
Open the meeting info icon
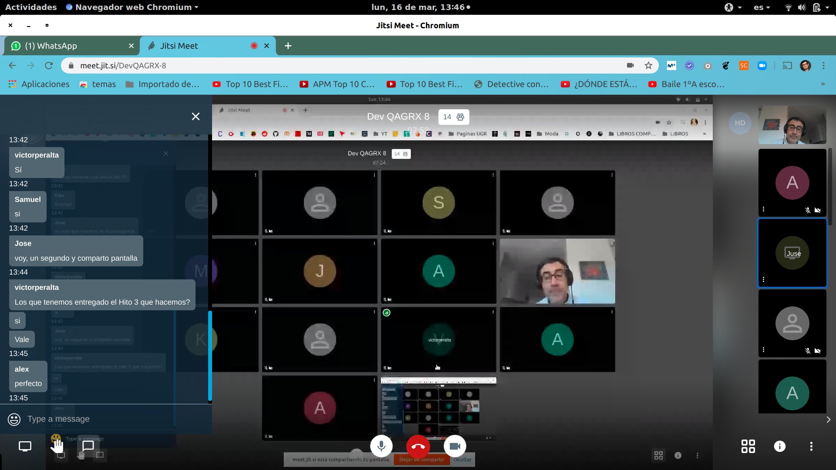779,446
